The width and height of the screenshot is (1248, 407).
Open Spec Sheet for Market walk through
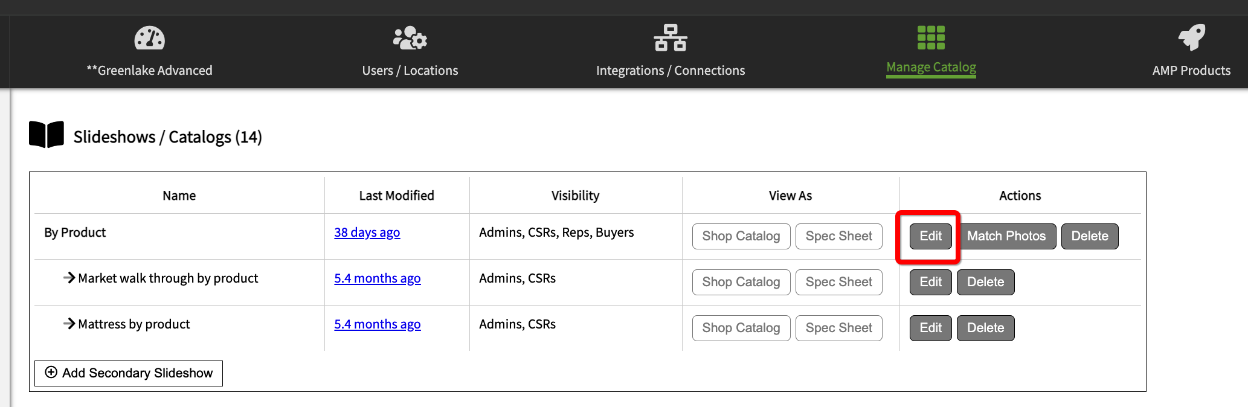[838, 282]
